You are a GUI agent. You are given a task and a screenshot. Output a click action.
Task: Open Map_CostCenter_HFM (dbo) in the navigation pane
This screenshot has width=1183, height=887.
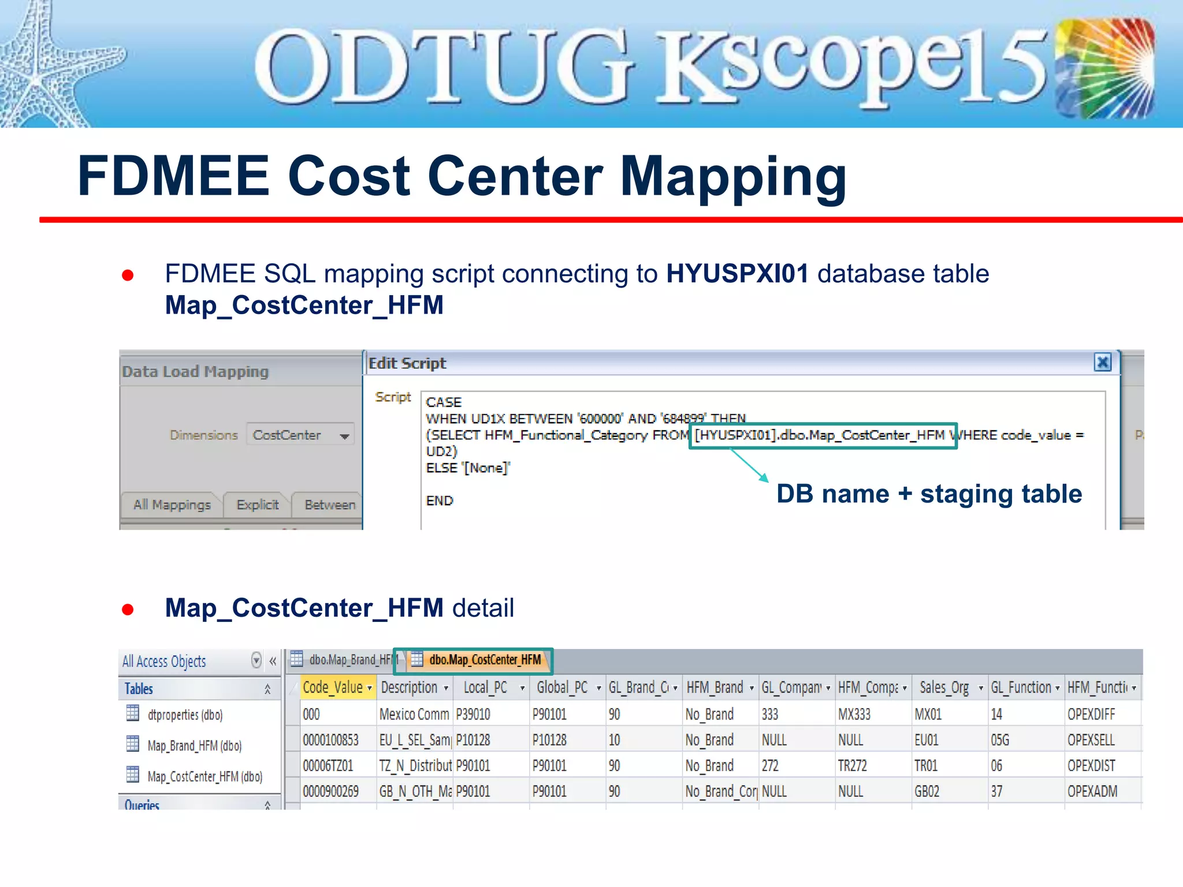204,776
